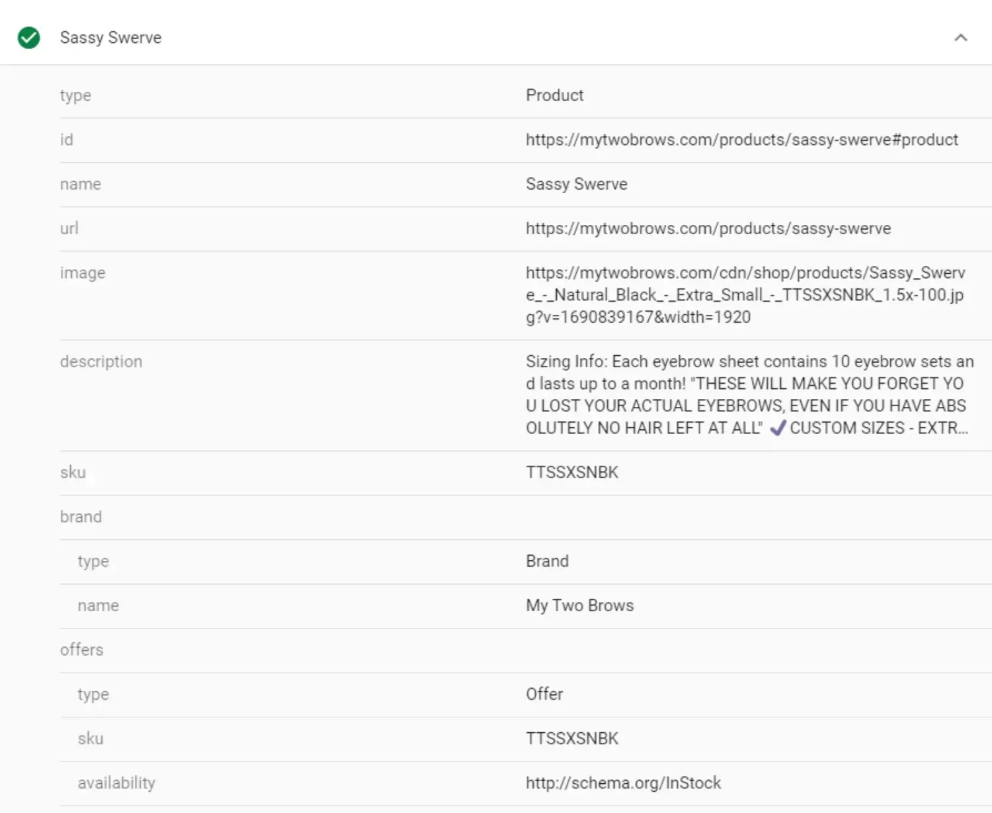The height and width of the screenshot is (813, 992).
Task: Collapse the Sassy Swerve section
Action: click(x=961, y=38)
